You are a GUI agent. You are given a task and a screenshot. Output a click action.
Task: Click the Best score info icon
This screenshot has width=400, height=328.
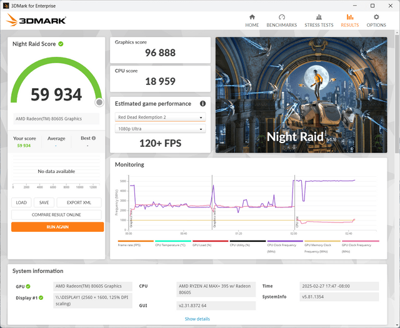coord(94,138)
